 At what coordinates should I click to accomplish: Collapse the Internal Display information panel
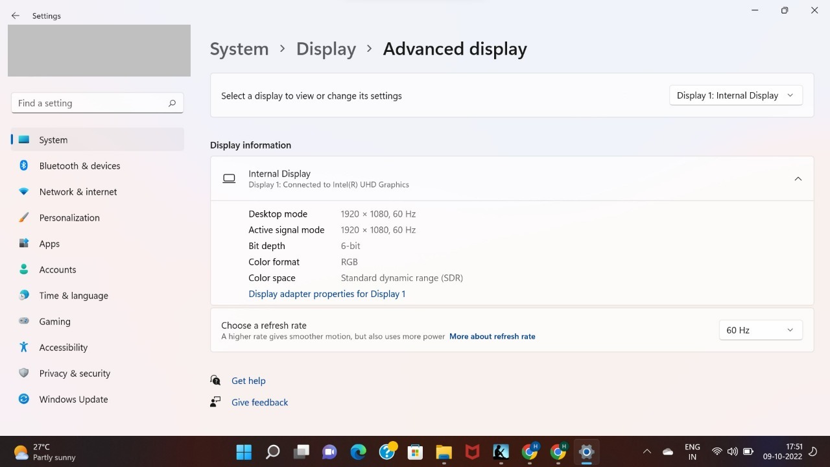tap(798, 178)
